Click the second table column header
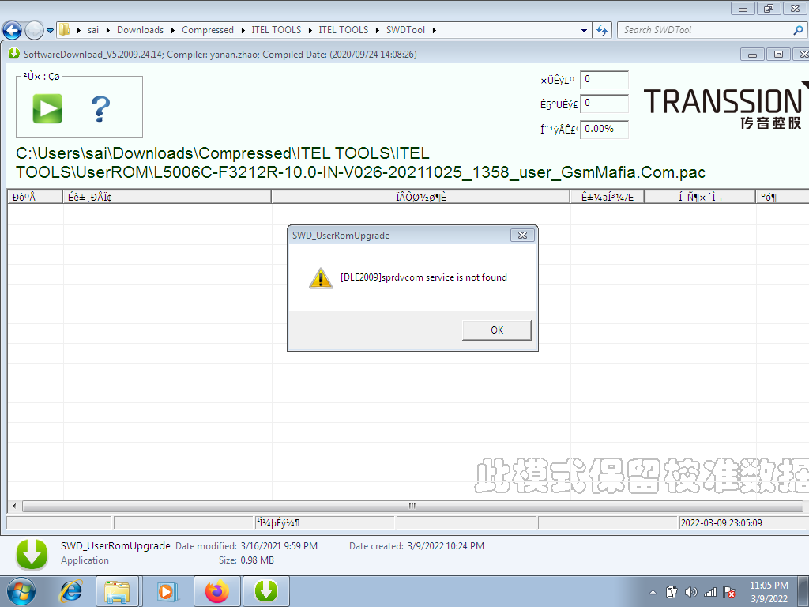 (x=167, y=197)
